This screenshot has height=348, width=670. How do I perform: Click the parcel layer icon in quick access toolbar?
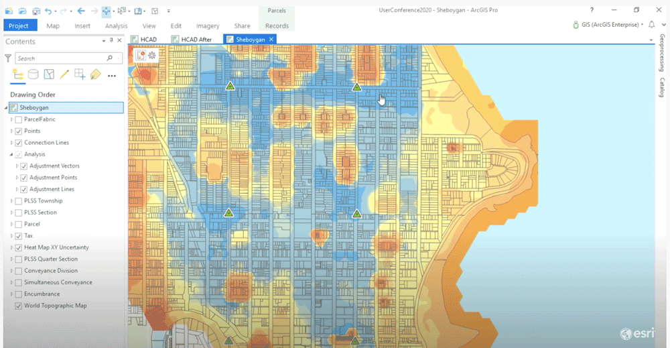click(155, 11)
